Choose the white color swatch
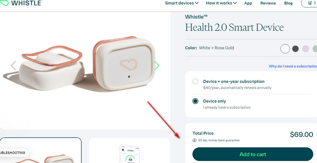 pos(285,49)
